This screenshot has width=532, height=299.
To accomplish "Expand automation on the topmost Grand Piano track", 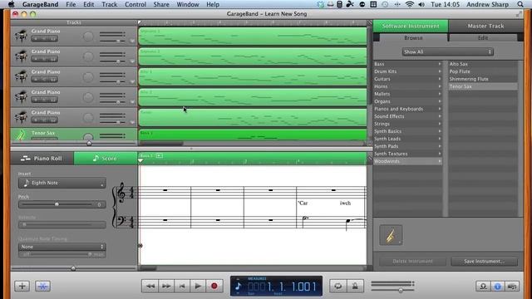I will click(132, 41).
